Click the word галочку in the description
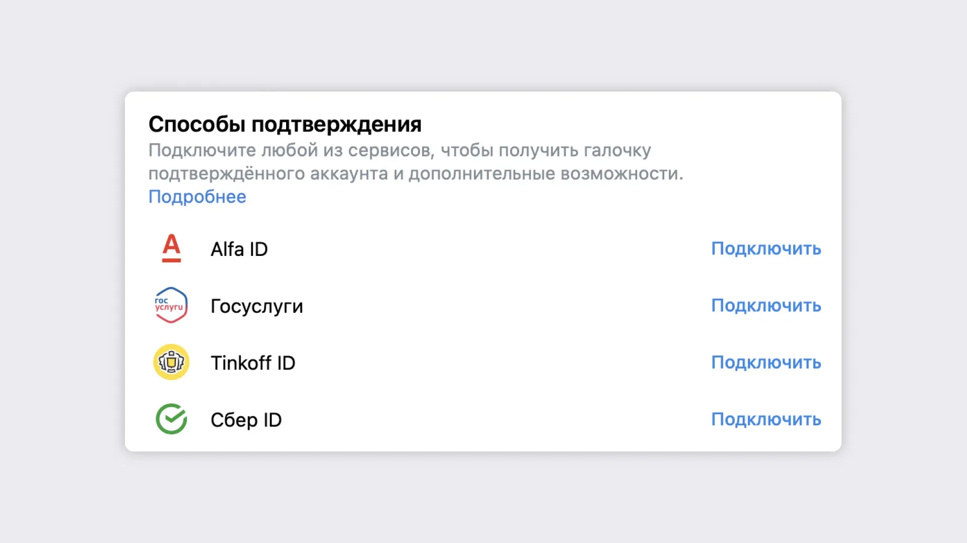The width and height of the screenshot is (967, 543). point(617,150)
